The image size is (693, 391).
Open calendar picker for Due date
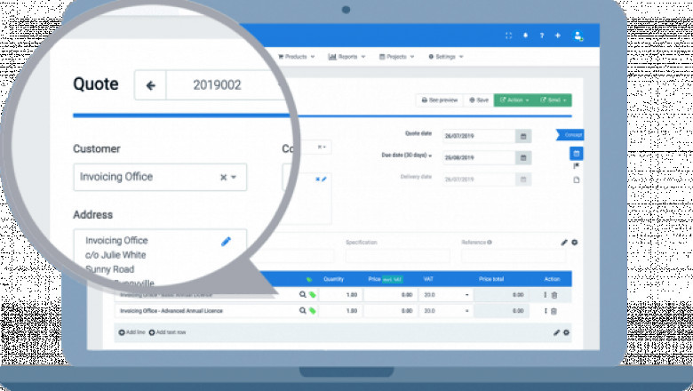(x=523, y=157)
